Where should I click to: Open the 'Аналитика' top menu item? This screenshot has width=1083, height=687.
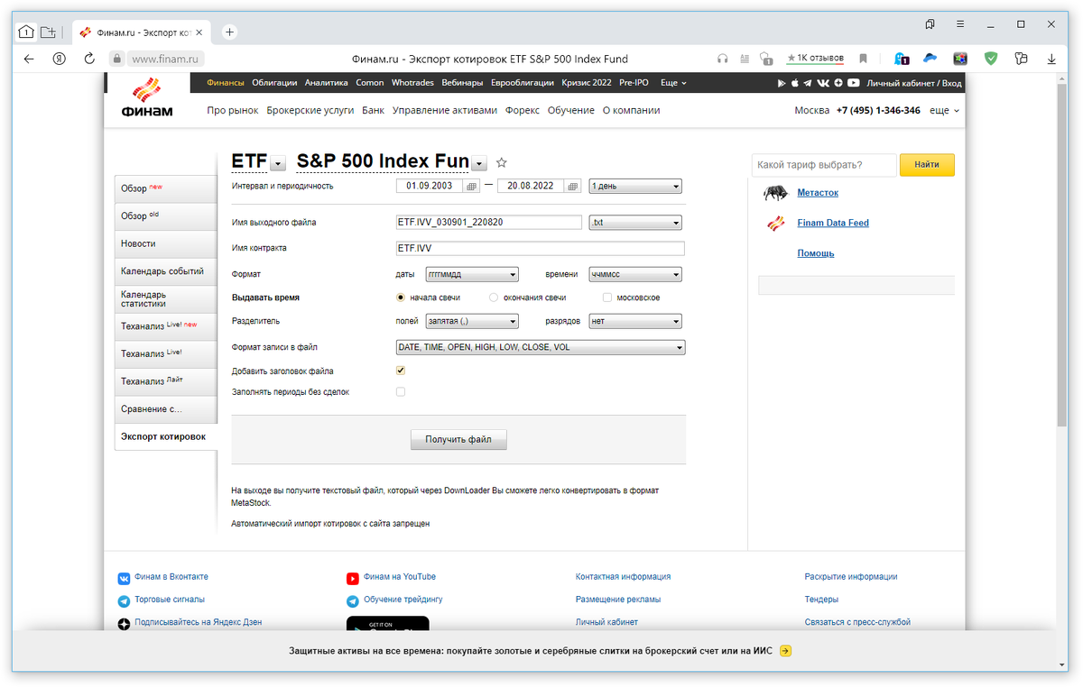coord(327,83)
